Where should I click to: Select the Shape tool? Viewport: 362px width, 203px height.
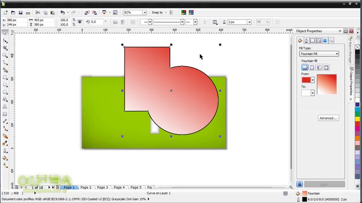[5, 41]
